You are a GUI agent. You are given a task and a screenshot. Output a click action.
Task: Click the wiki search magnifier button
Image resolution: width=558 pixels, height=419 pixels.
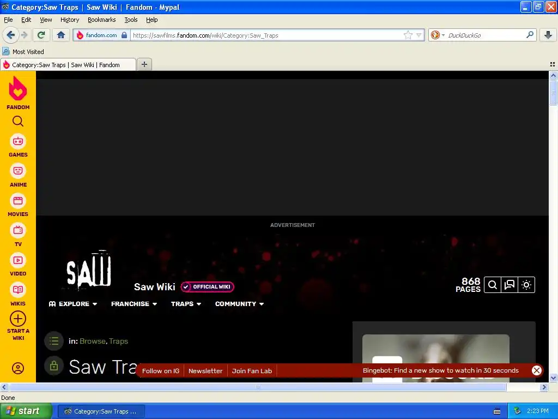[493, 285]
